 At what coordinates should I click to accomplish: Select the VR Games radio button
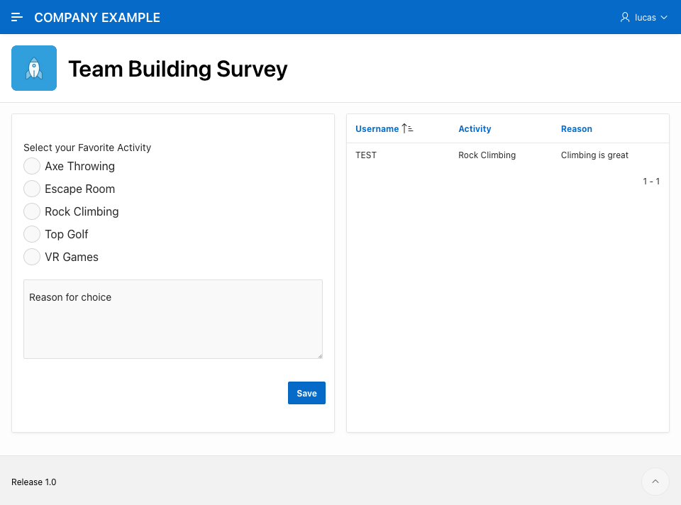pyautogui.click(x=32, y=256)
